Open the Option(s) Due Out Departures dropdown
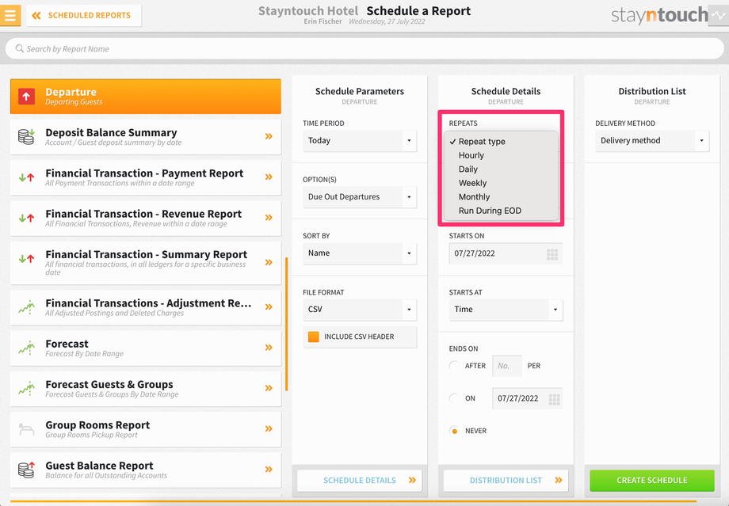729x506 pixels. coord(360,197)
